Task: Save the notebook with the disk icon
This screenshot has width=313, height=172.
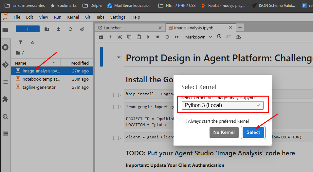Action: [x=101, y=37]
